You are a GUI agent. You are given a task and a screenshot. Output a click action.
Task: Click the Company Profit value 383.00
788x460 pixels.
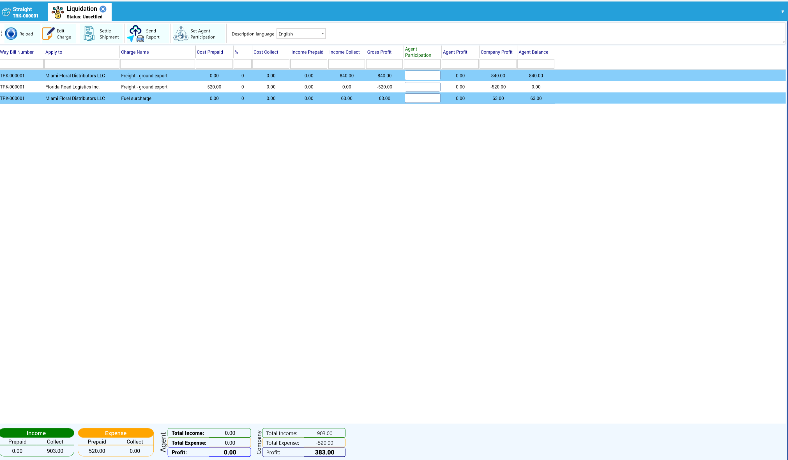pyautogui.click(x=324, y=452)
